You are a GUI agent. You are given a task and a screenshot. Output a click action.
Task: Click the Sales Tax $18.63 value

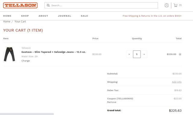click(178, 90)
